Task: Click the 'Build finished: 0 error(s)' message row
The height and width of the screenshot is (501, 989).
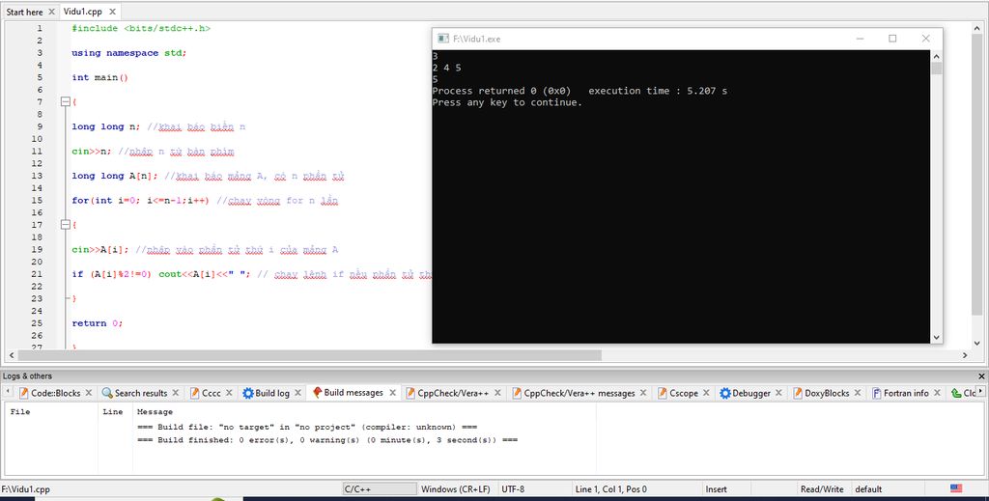Action: tap(326, 440)
